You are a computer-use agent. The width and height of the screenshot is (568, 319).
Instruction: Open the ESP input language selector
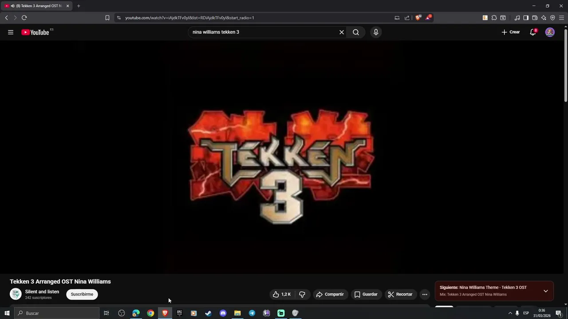click(x=526, y=313)
